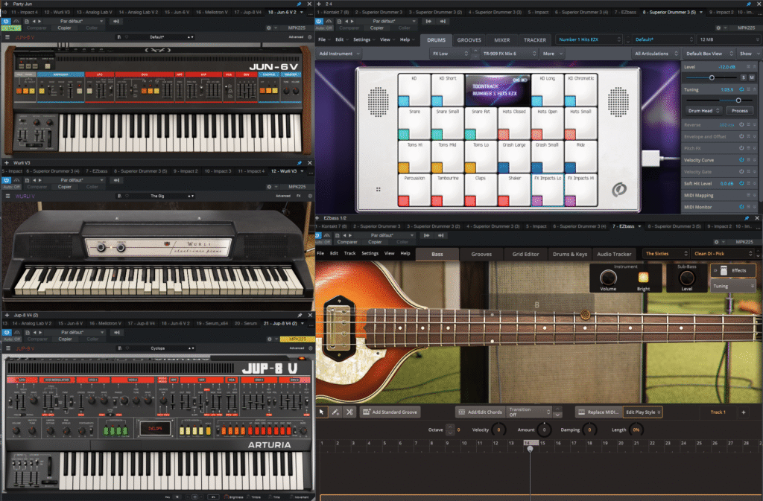
Task: Enable the Pitch FX power toggle
Action: [741, 148]
